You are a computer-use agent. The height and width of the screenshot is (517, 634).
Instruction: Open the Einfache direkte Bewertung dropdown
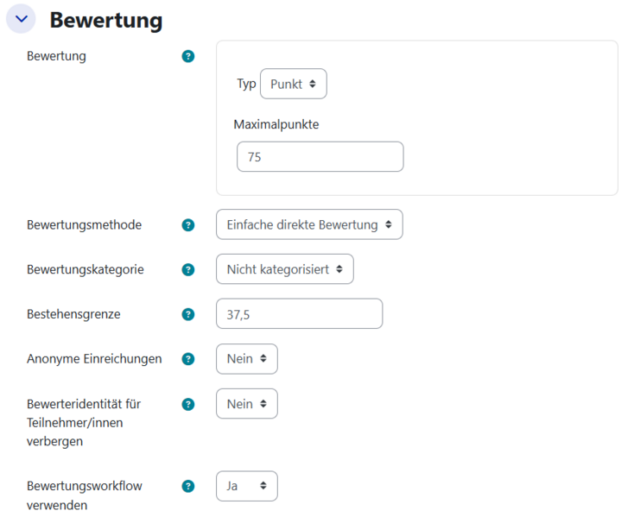point(309,224)
